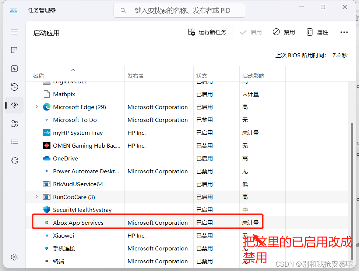Select the OneDrive row name

pos(66,158)
